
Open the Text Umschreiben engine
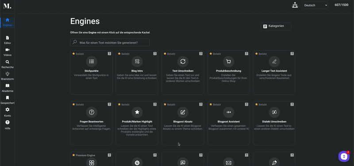coord(183,72)
